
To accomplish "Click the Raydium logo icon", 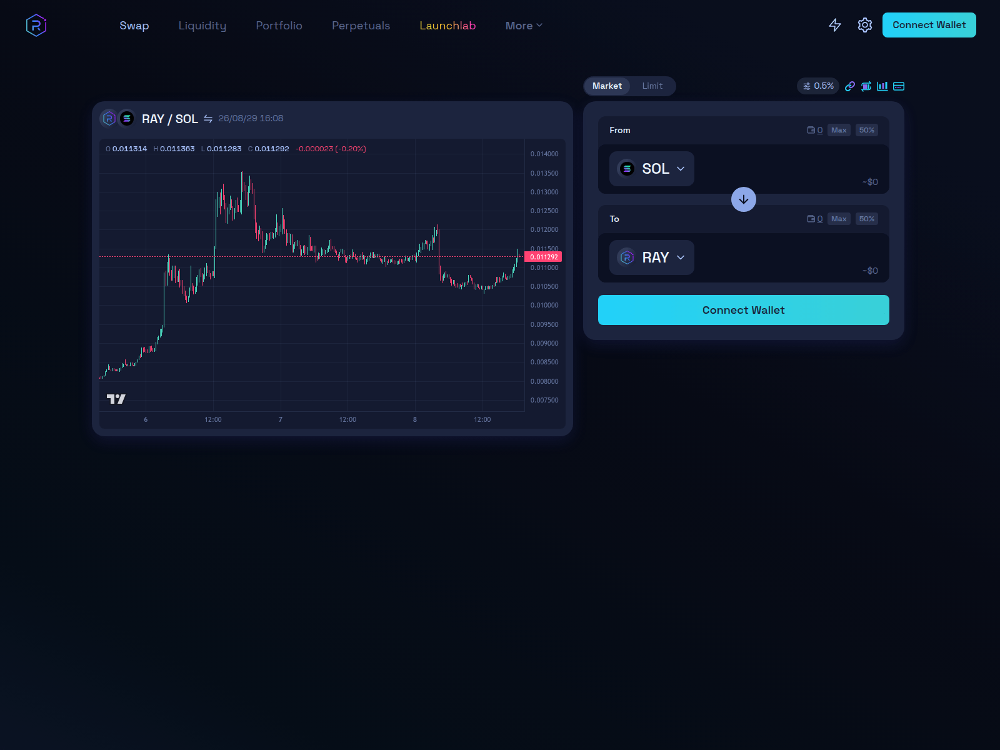I will click(36, 26).
